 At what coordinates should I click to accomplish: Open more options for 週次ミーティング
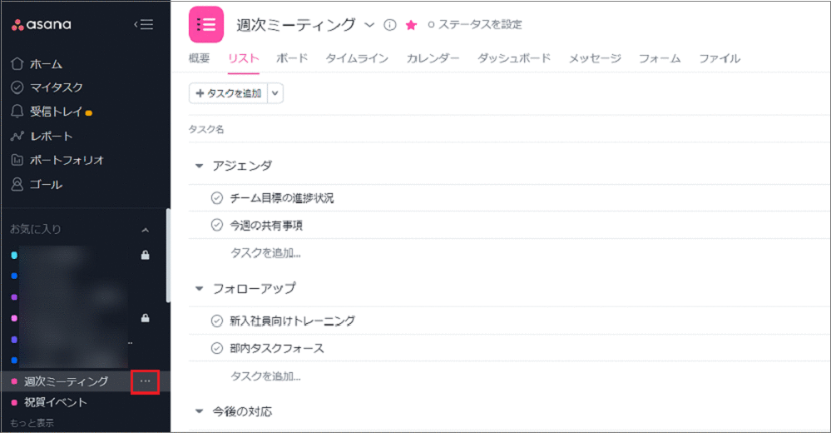145,381
